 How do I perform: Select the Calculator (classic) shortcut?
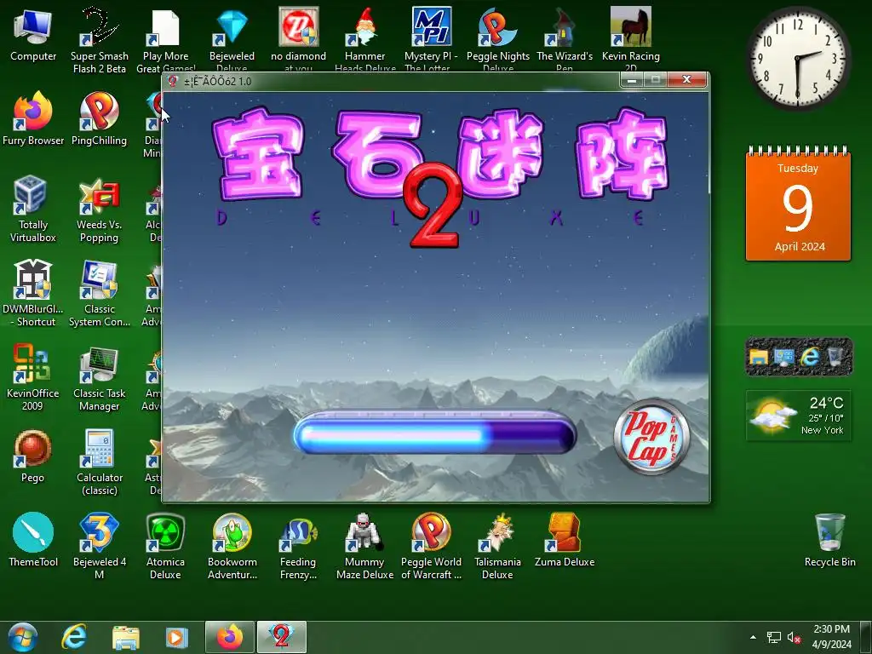[x=99, y=462]
